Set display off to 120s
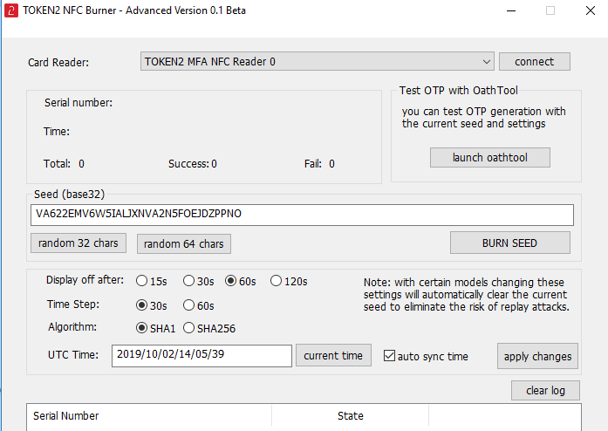The height and width of the screenshot is (431, 608). coord(277,281)
